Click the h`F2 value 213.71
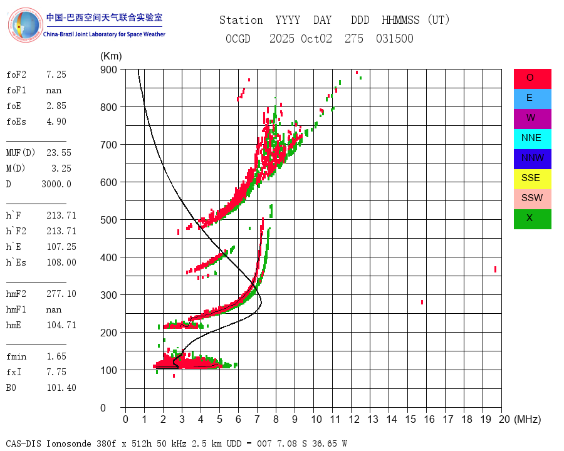564x451 pixels. (61, 231)
